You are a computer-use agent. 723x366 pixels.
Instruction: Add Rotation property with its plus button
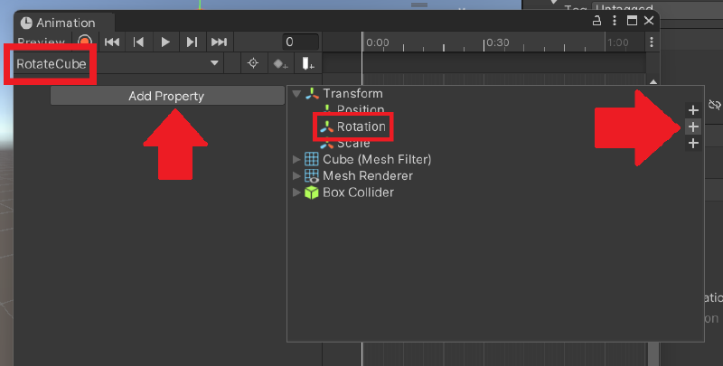(693, 127)
